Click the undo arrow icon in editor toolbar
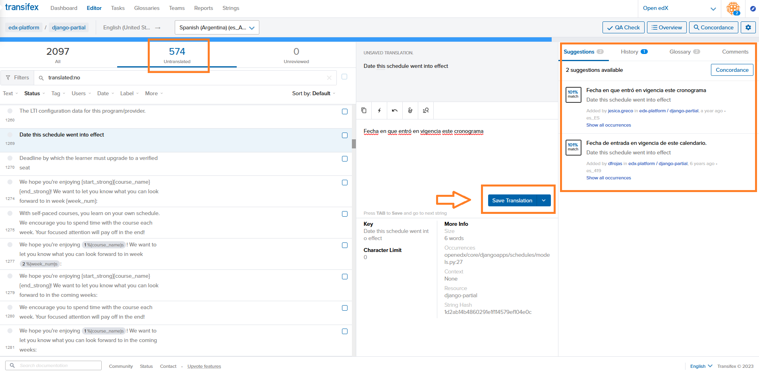The height and width of the screenshot is (373, 759). (x=394, y=111)
